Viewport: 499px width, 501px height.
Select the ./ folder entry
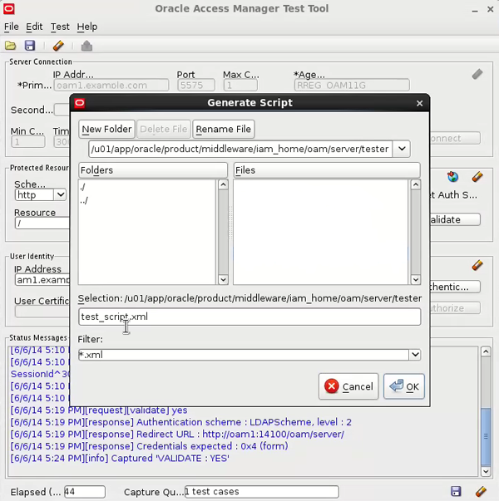(x=83, y=187)
